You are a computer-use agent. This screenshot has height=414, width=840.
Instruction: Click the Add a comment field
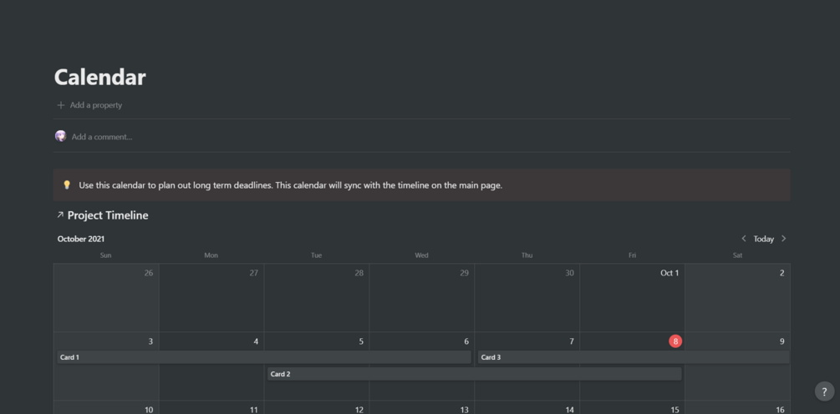(x=102, y=137)
